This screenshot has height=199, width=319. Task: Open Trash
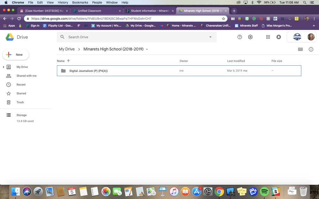(x=20, y=102)
